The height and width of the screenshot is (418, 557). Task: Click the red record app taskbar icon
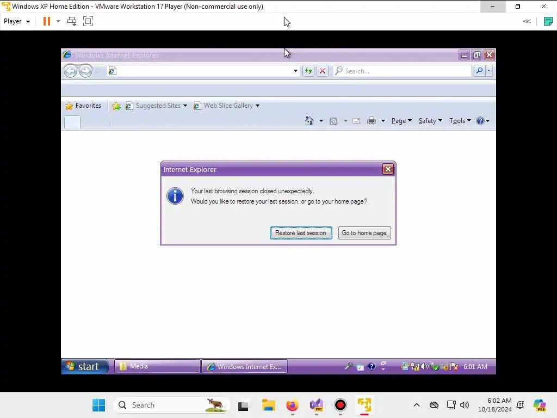pyautogui.click(x=341, y=405)
